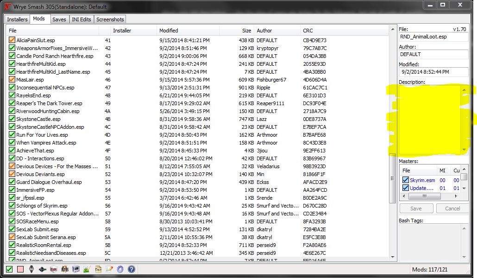The height and width of the screenshot is (278, 477).
Task: Click the Save button
Action: [x=416, y=208]
